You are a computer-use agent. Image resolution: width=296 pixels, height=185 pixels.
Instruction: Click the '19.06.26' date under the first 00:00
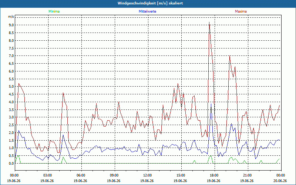(x=14, y=181)
